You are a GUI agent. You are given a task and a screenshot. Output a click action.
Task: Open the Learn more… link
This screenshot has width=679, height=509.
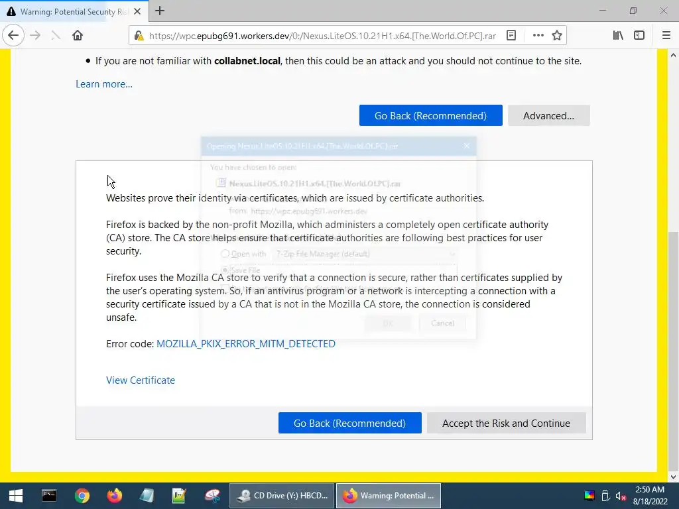coord(104,84)
